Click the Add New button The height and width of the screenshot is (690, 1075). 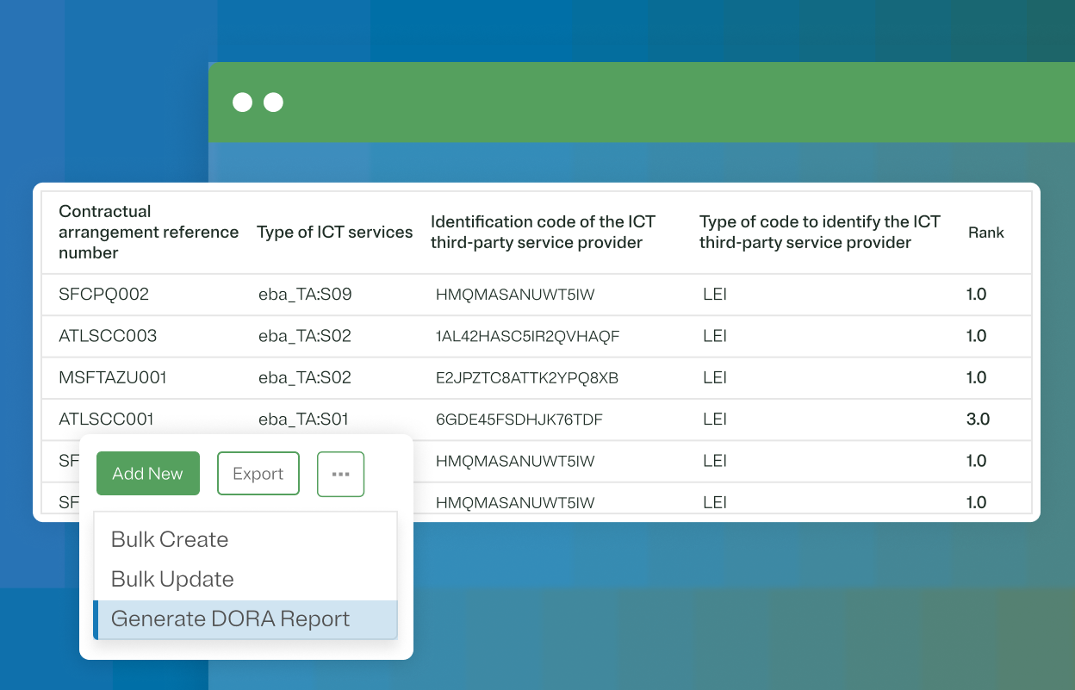pos(147,473)
